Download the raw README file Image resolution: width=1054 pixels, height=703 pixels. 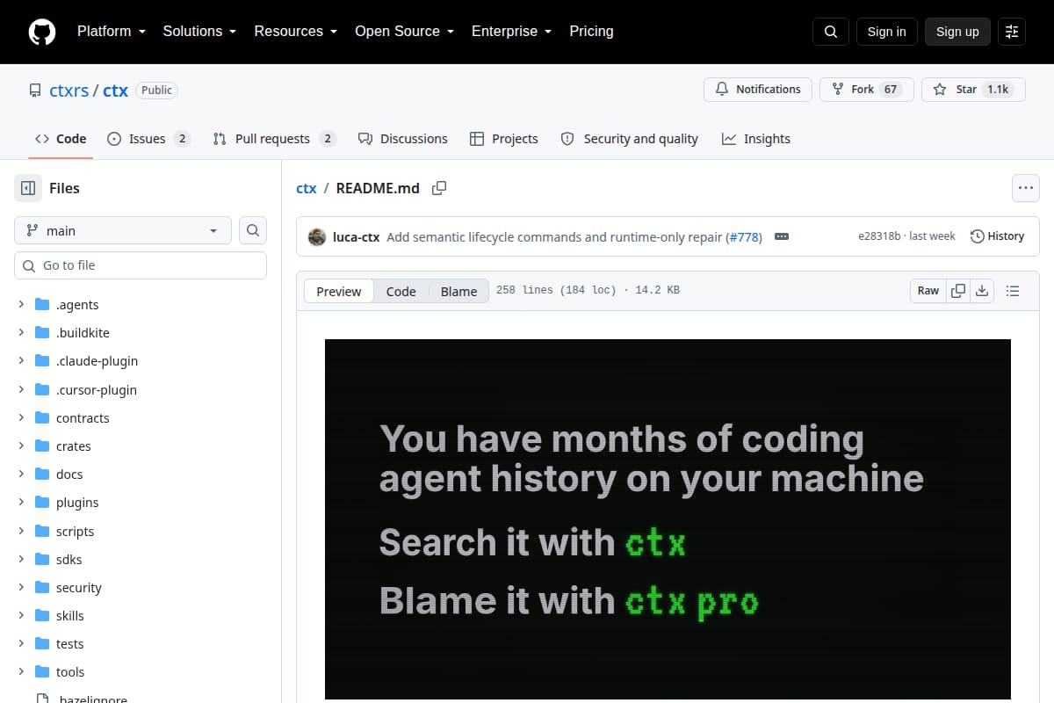point(982,291)
